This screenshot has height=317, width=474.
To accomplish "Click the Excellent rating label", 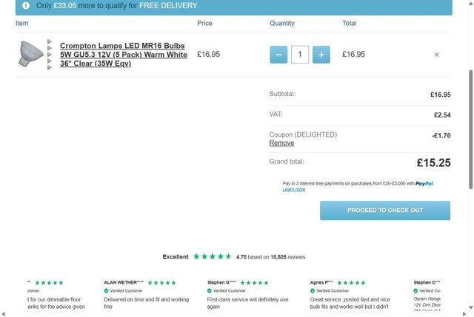I will click(x=176, y=257).
